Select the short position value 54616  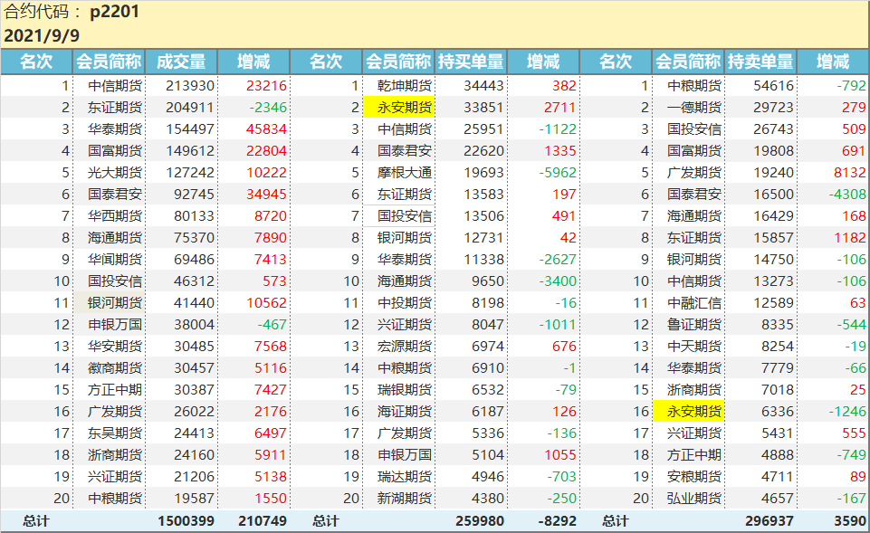[x=773, y=86]
